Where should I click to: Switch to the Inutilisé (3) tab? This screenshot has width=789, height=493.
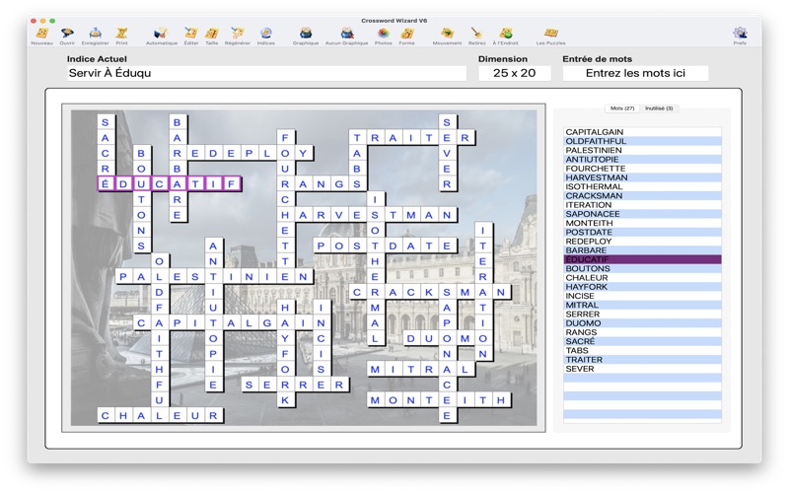tap(659, 108)
